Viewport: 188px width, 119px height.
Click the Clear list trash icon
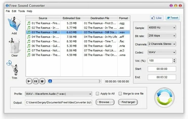(14, 46)
